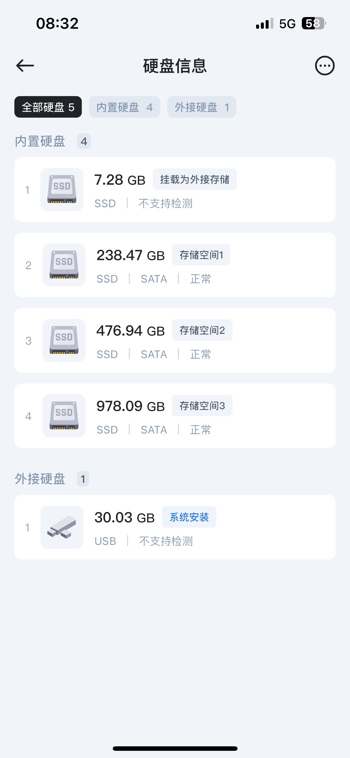Tap the back arrow icon

(x=25, y=66)
